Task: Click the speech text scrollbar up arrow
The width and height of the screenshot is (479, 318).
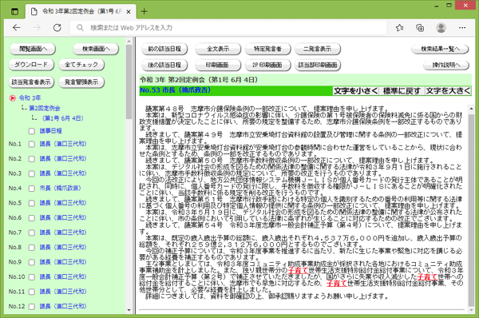Action: pos(471,109)
